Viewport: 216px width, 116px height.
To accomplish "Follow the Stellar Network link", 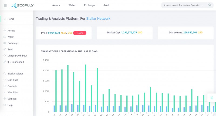I will [98, 19].
